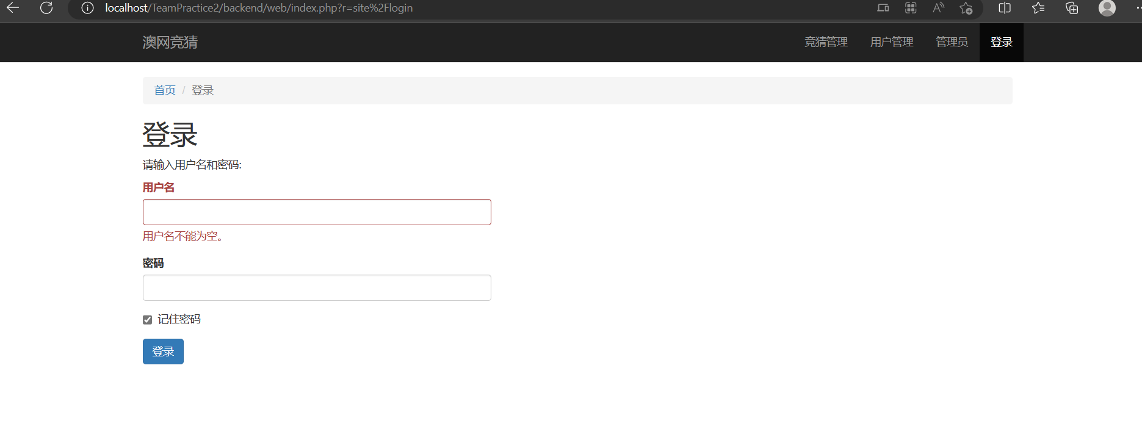Open the Collections icon

[x=1072, y=8]
